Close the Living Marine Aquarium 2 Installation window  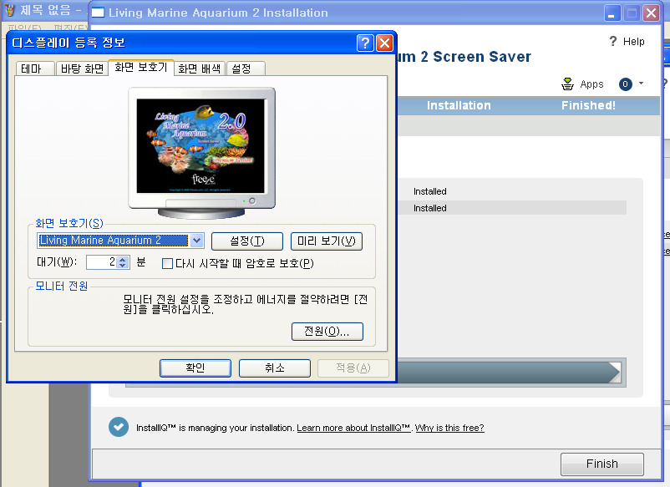tap(651, 13)
